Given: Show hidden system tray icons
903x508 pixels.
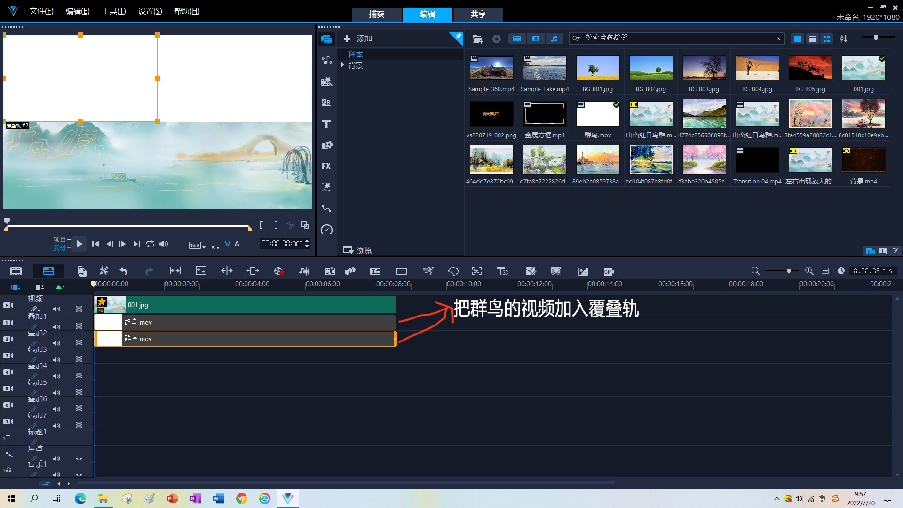Looking at the screenshot, I should [776, 499].
